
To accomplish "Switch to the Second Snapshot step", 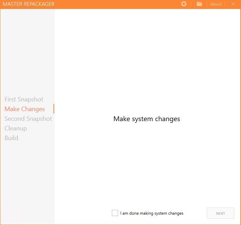I will 28,119.
